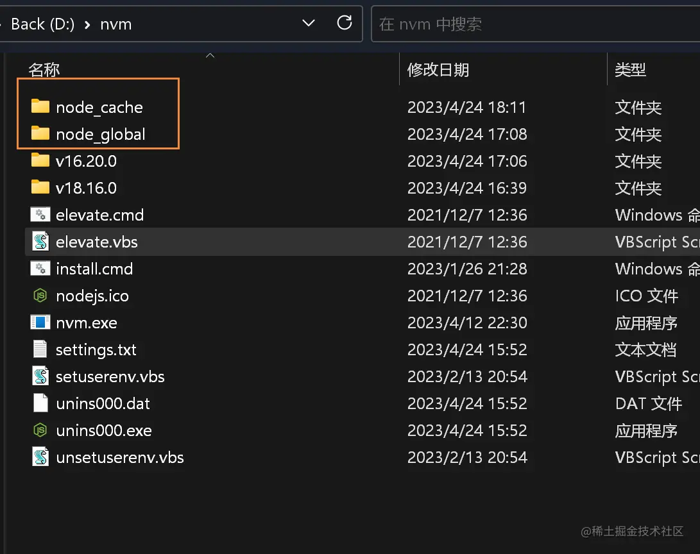Sort files by the 名称 column
Image resolution: width=700 pixels, height=554 pixels.
click(x=44, y=70)
